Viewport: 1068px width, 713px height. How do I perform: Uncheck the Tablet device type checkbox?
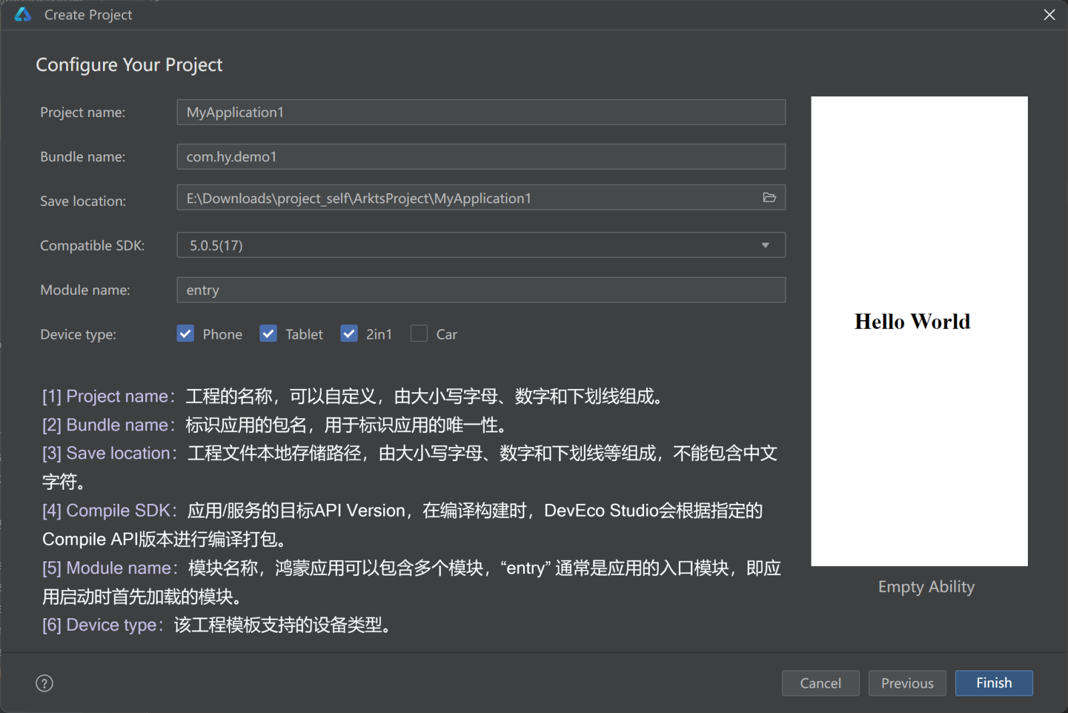pyautogui.click(x=268, y=333)
